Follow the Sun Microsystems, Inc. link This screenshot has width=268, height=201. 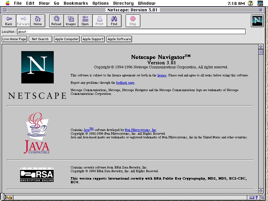tap(140, 130)
